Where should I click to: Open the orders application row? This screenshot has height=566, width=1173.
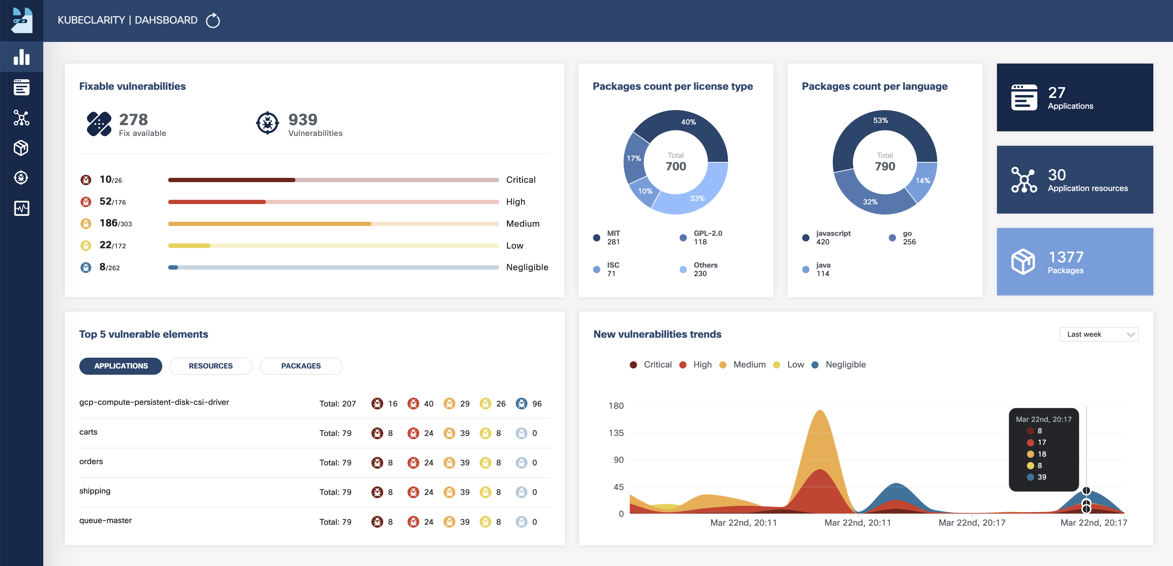click(314, 463)
